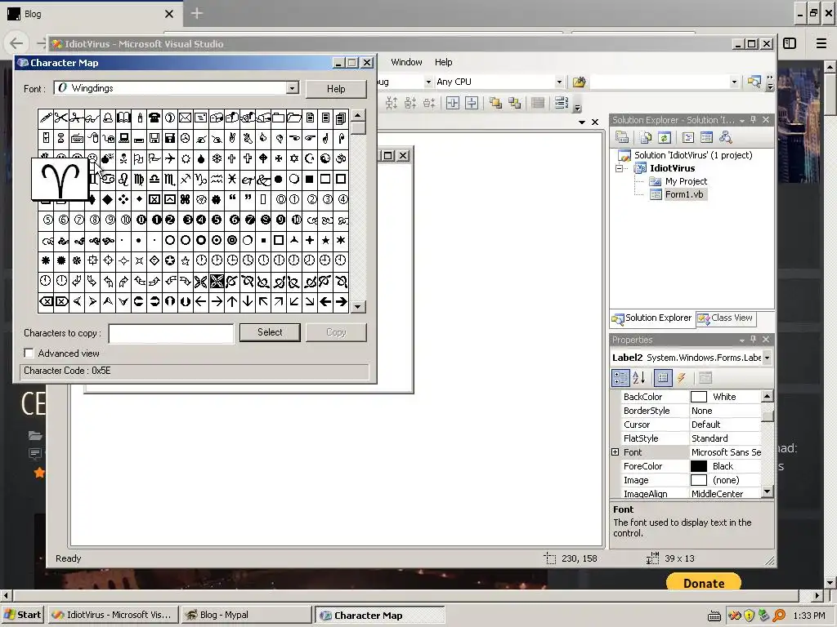The image size is (837, 627).
Task: Toggle the Advanced view checkbox
Action: click(x=29, y=353)
